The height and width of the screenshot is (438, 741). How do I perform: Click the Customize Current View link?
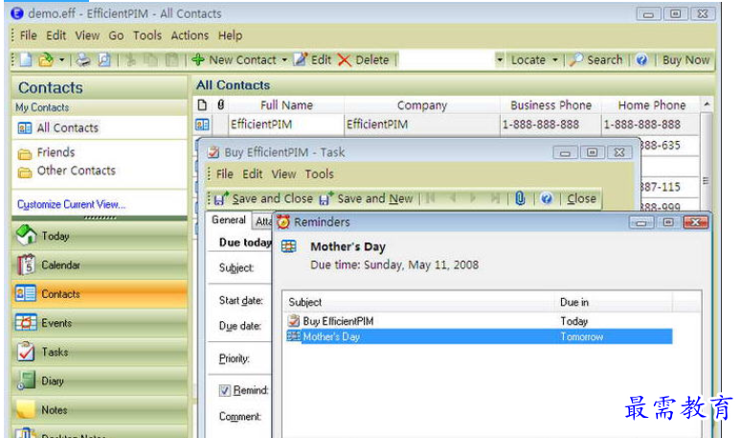pyautogui.click(x=72, y=204)
